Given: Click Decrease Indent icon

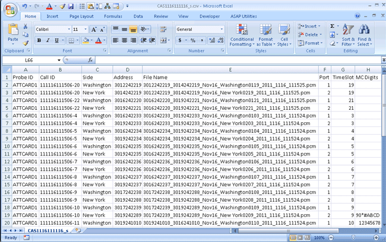Looking at the screenshot, I should pyautogui.click(x=143, y=40).
